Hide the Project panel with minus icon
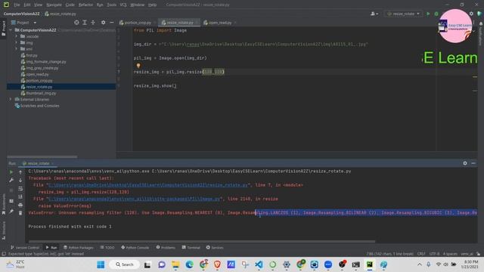The width and height of the screenshot is (484, 272). point(112,23)
